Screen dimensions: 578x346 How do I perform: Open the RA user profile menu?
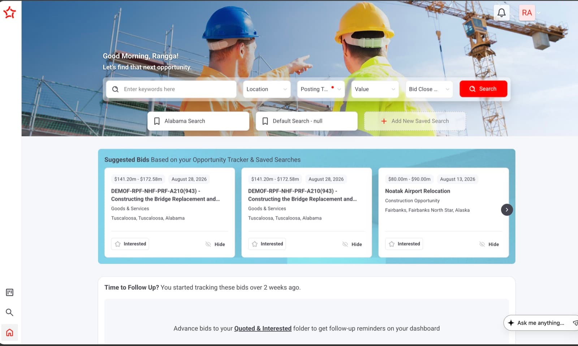(x=530, y=13)
